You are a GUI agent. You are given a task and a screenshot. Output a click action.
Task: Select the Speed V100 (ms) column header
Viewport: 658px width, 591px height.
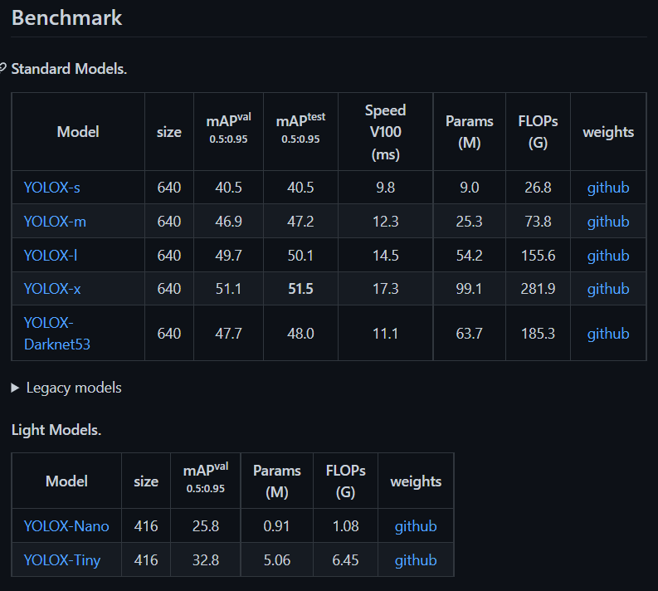click(385, 132)
